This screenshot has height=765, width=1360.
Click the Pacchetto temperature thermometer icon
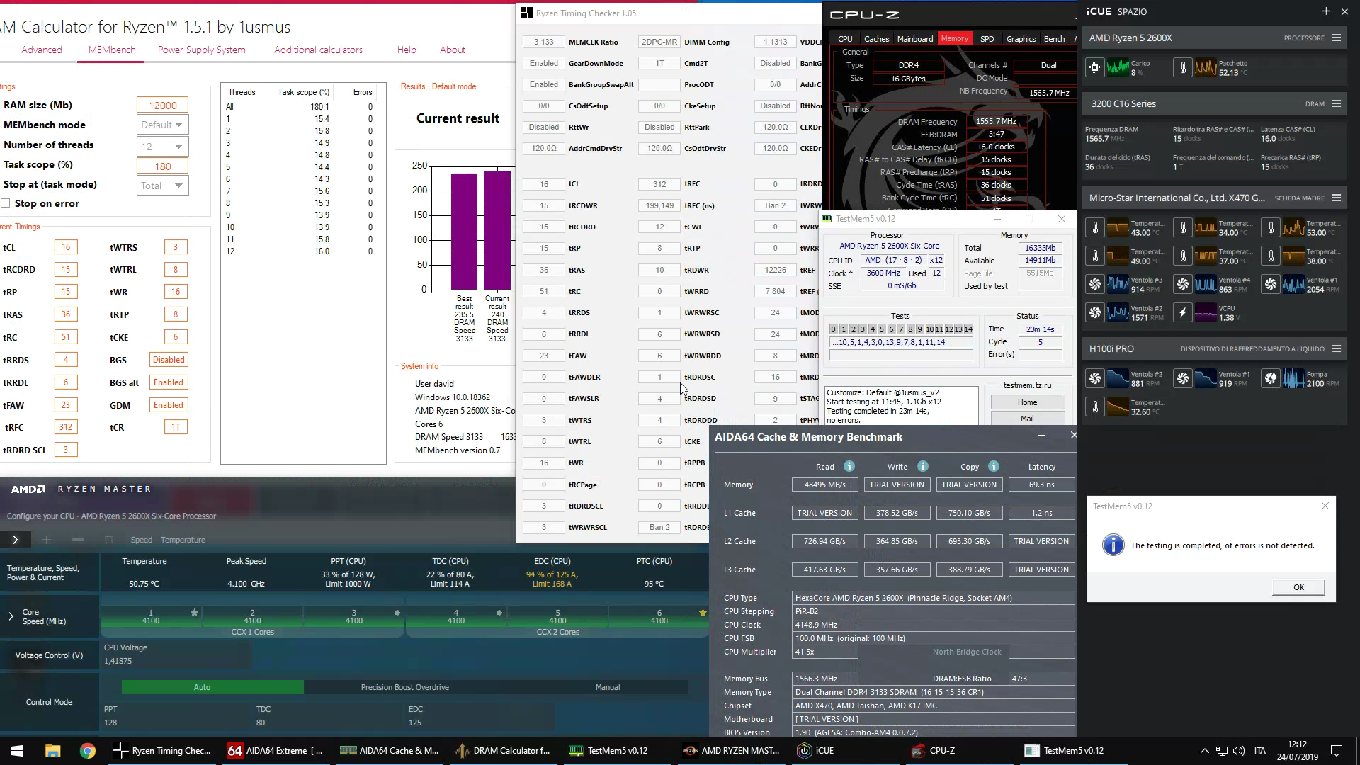point(1182,68)
